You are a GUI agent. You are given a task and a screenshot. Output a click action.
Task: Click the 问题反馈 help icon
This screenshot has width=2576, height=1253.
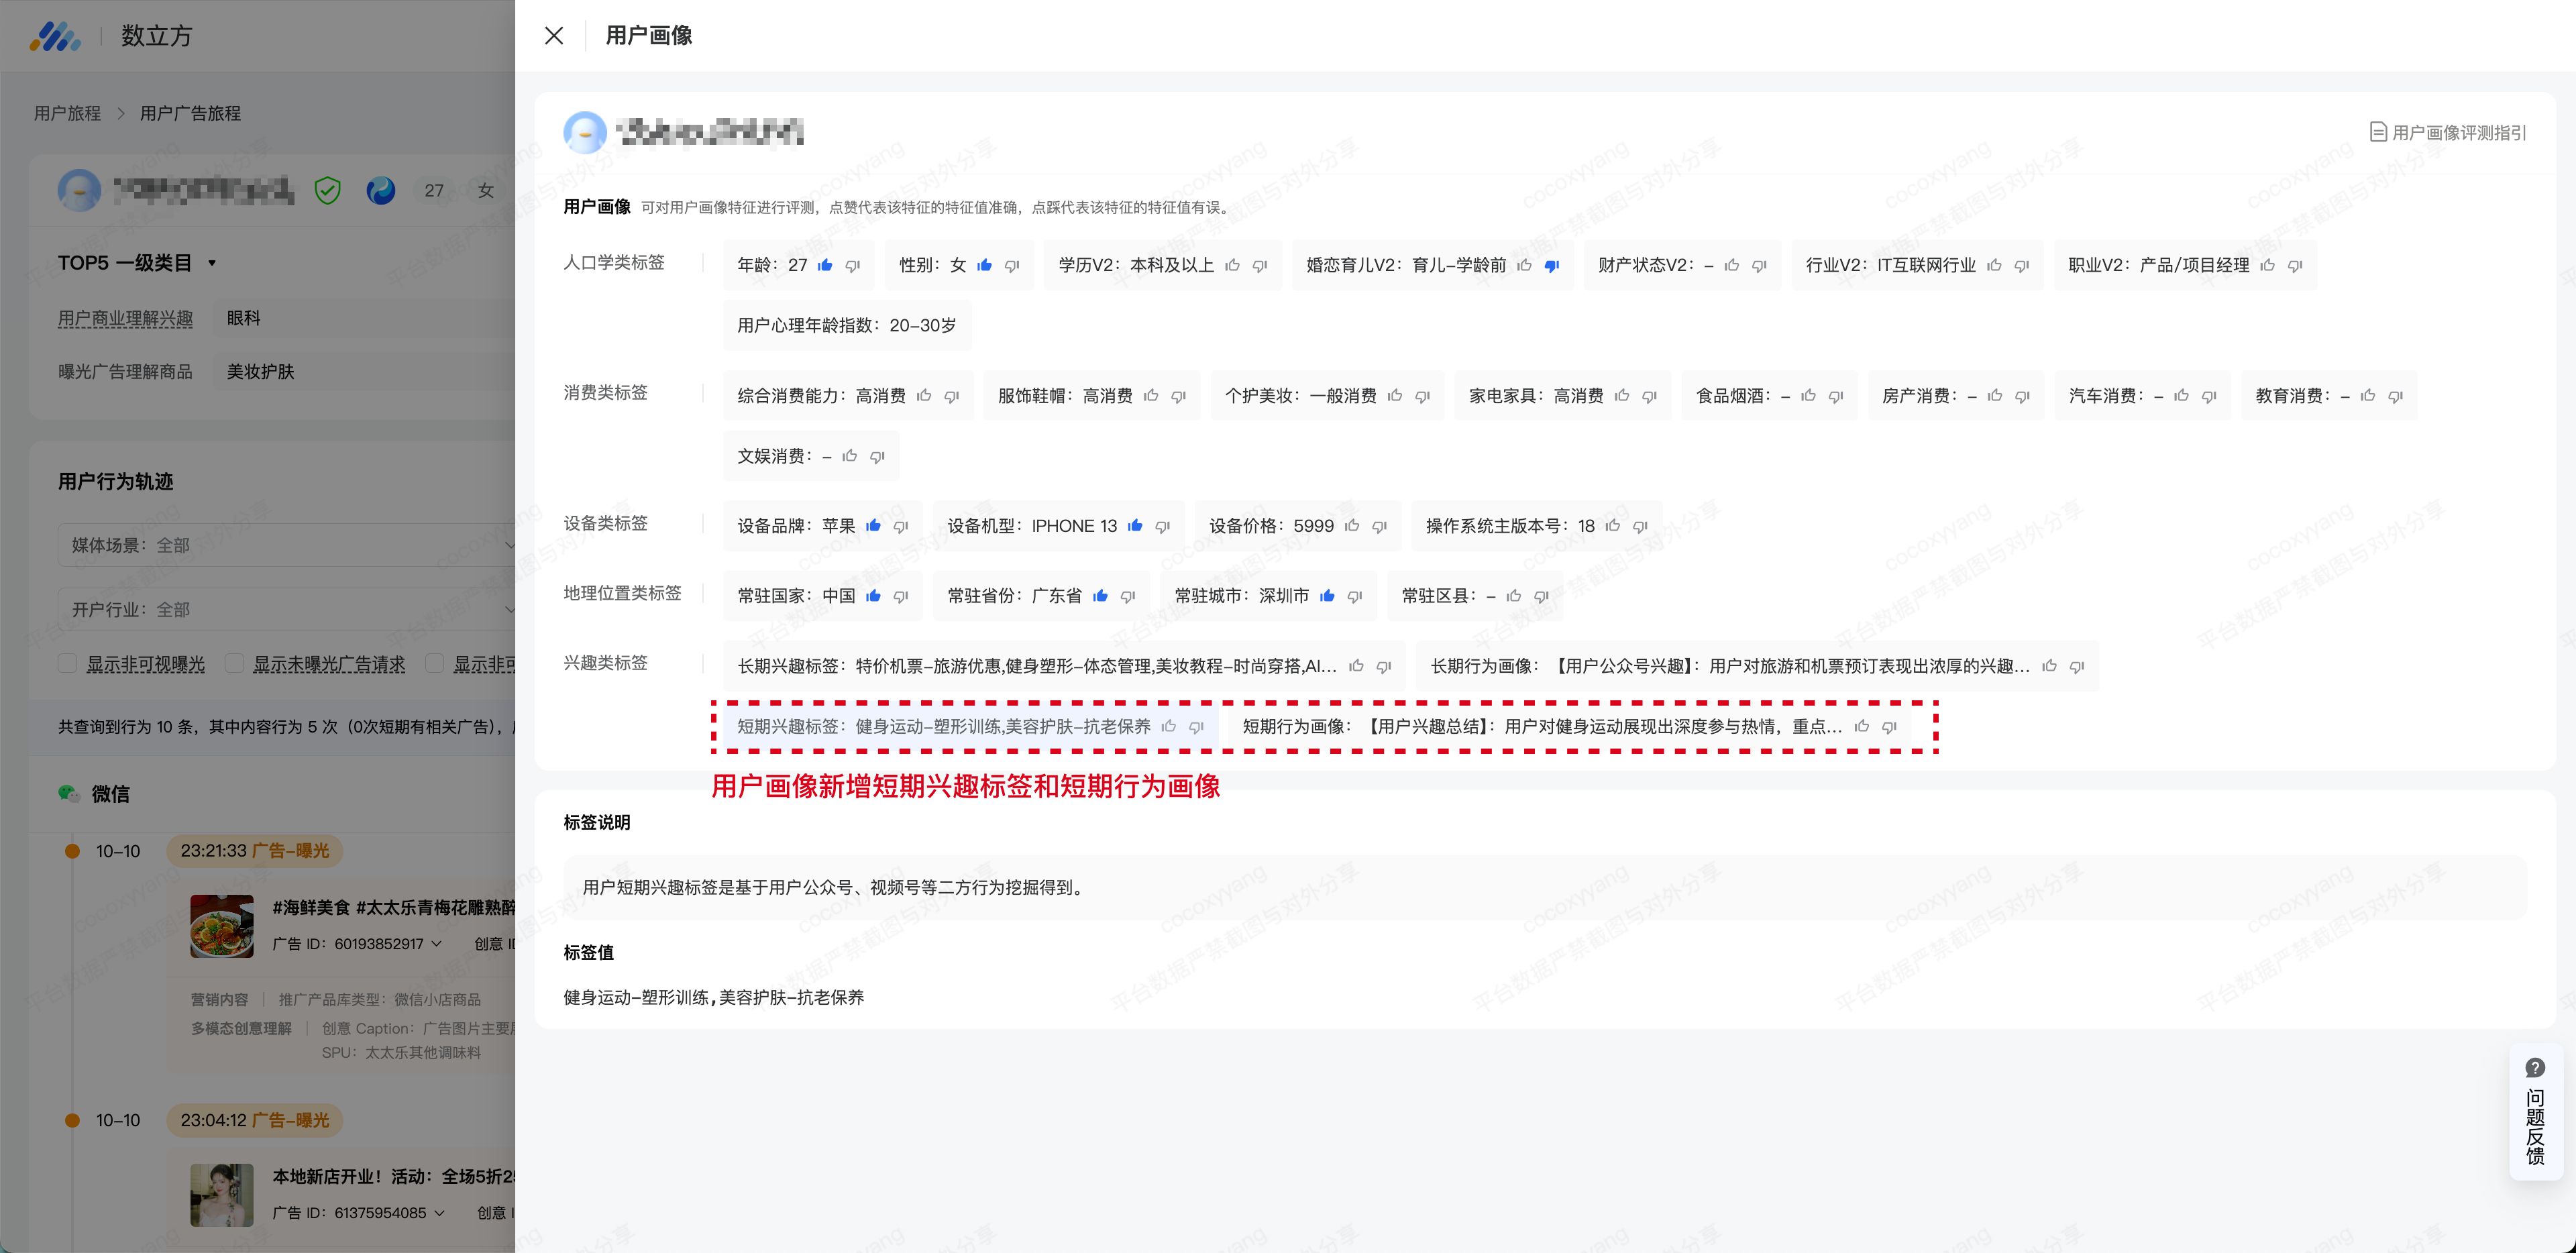[x=2534, y=1067]
